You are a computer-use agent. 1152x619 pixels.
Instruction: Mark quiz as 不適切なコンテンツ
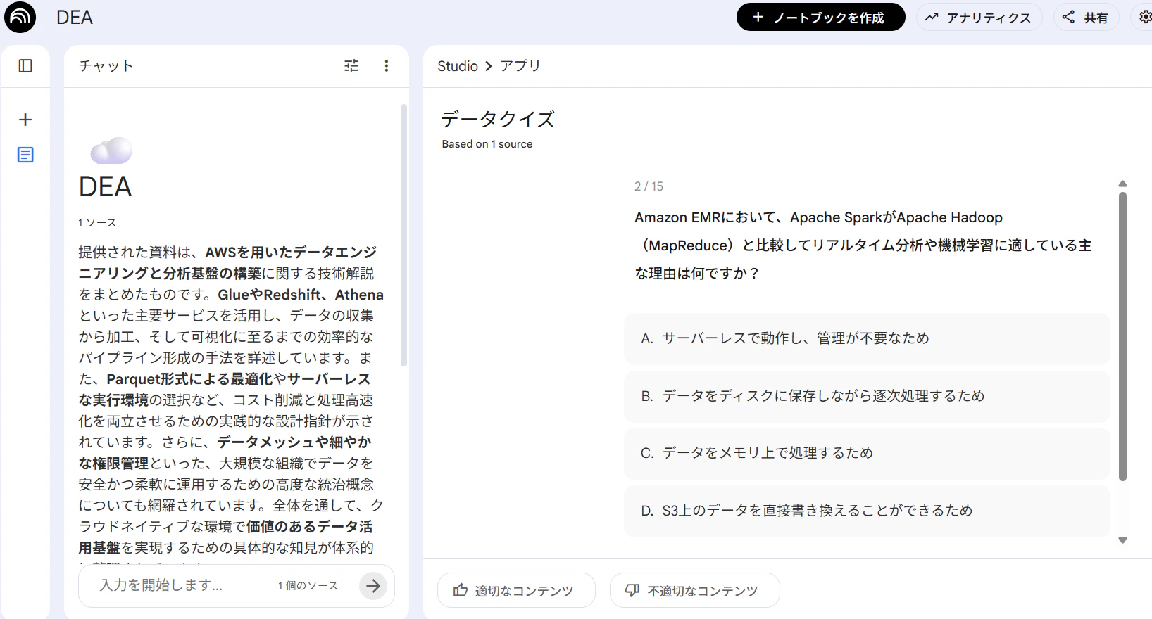694,590
